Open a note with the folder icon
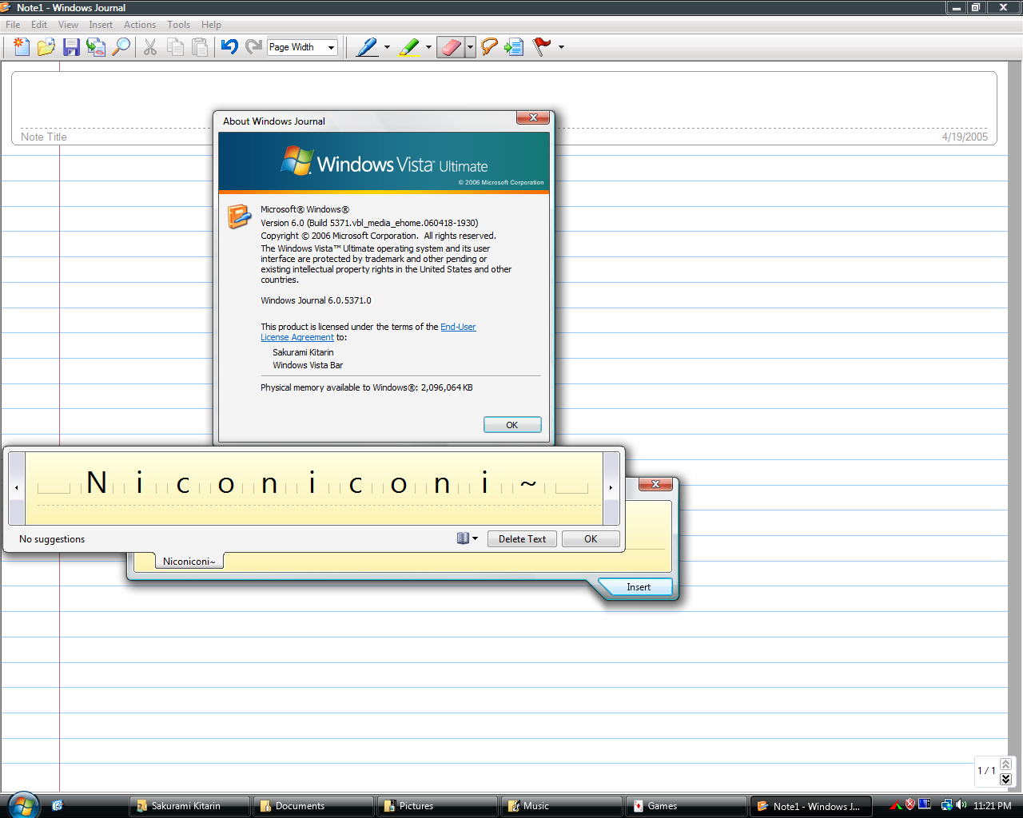 (x=46, y=47)
